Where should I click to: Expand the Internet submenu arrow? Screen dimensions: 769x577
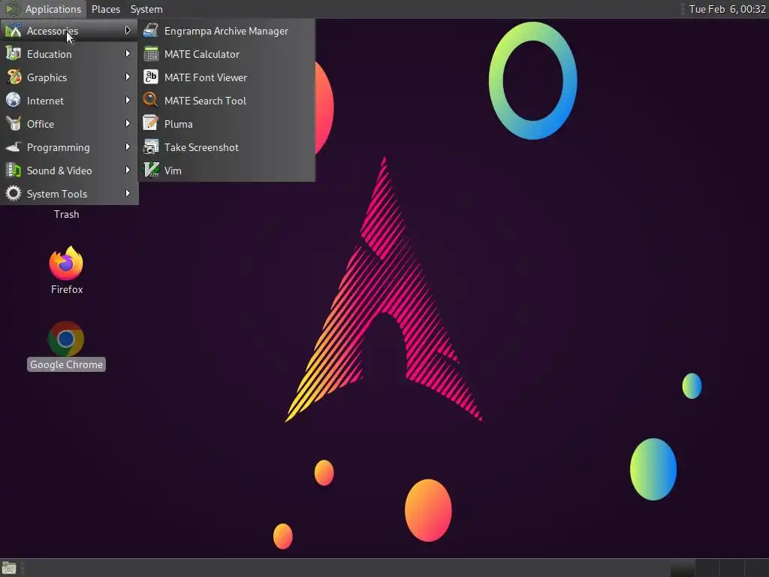tap(128, 100)
